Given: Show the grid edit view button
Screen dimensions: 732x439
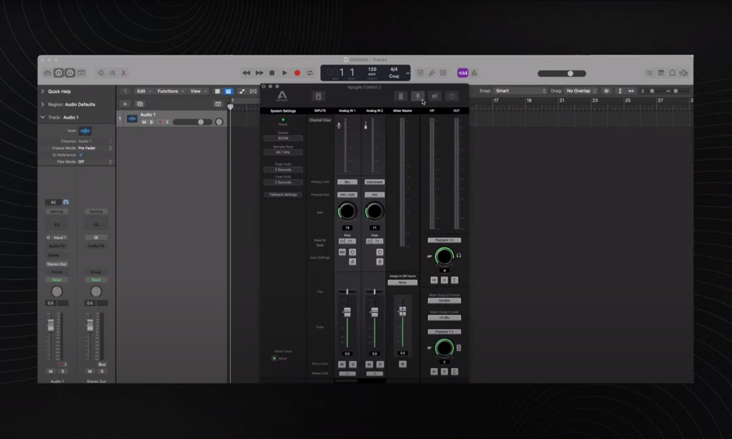Looking at the screenshot, I should 217,91.
